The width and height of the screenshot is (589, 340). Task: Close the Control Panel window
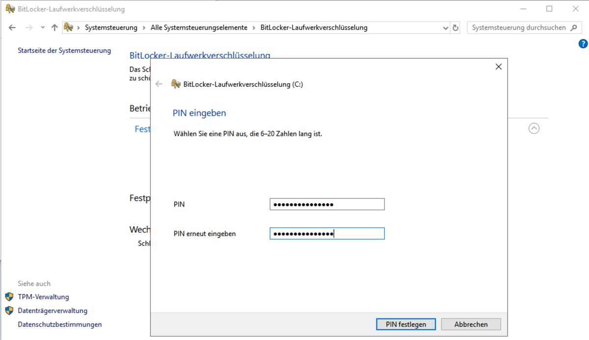point(576,9)
